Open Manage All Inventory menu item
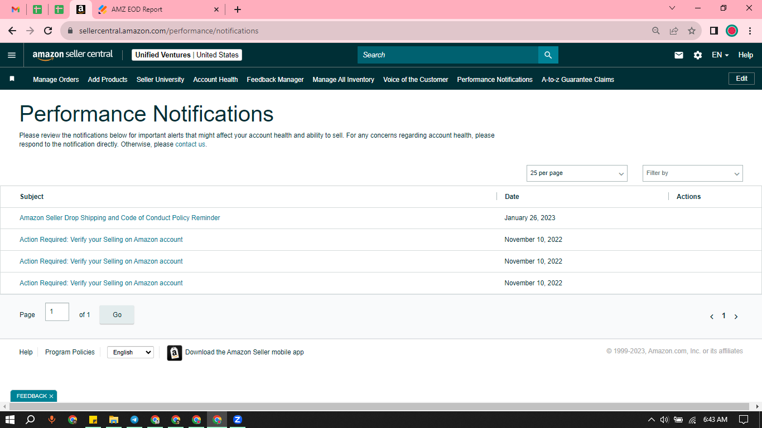 [343, 80]
